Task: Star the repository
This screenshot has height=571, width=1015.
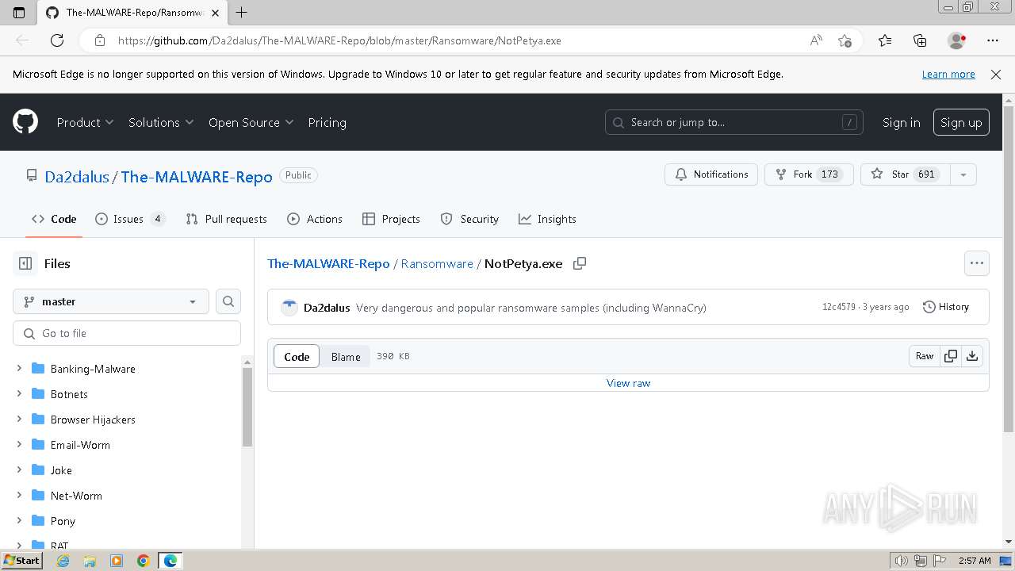Action: click(906, 174)
